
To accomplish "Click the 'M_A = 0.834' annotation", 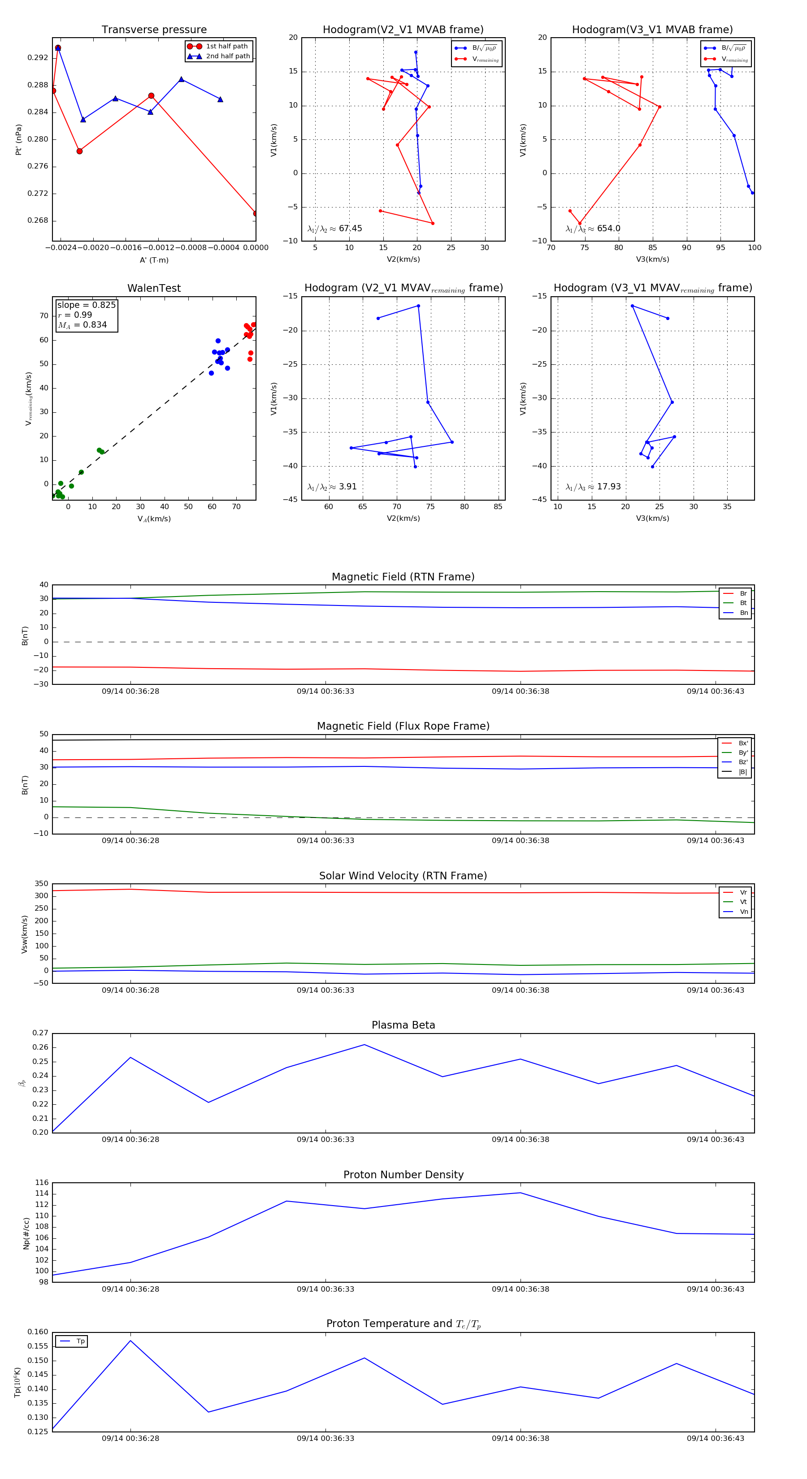I will coord(82,325).
